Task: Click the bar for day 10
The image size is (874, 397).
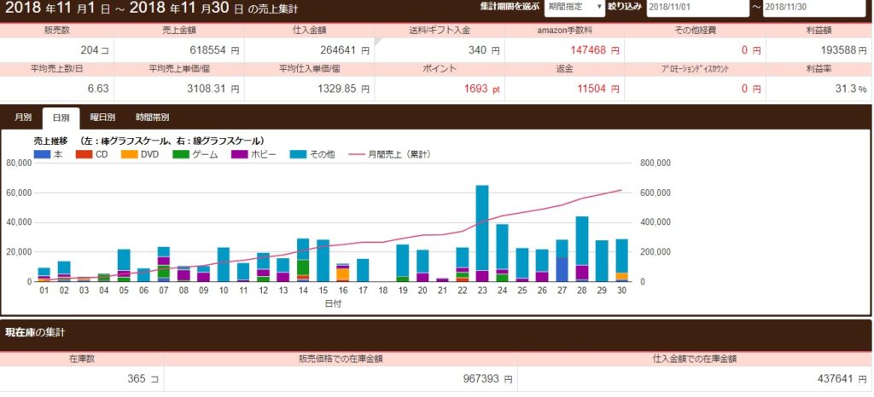Action: [224, 264]
